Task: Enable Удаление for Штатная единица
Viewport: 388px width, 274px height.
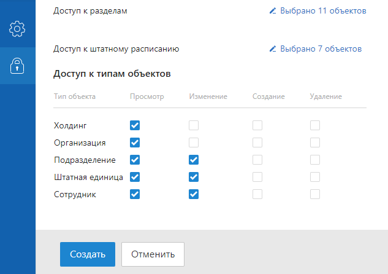Action: click(315, 177)
